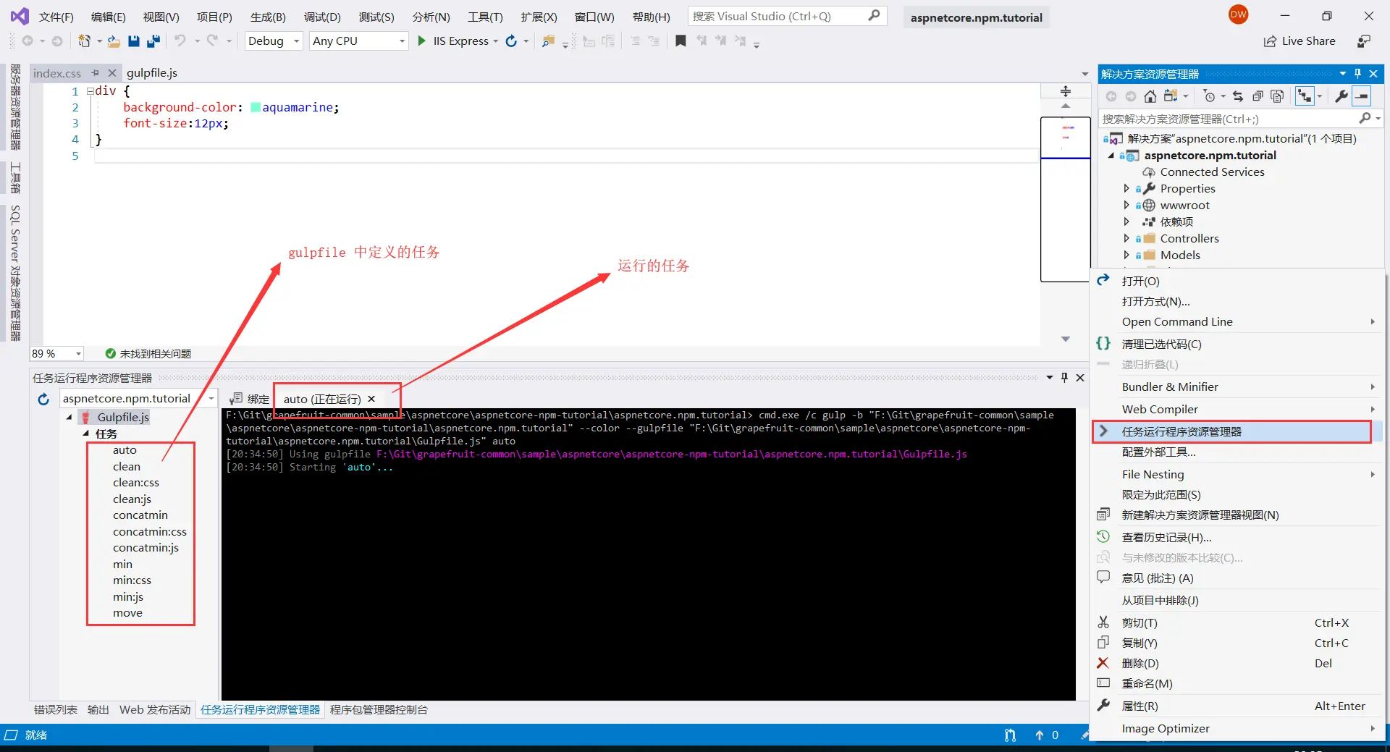Switch to the 程序包管理器控制台 tab

[x=379, y=710]
